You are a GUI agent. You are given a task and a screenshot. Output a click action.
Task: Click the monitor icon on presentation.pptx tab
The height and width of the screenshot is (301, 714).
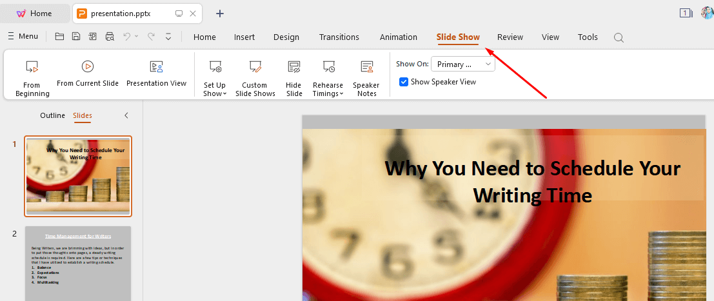[179, 14]
